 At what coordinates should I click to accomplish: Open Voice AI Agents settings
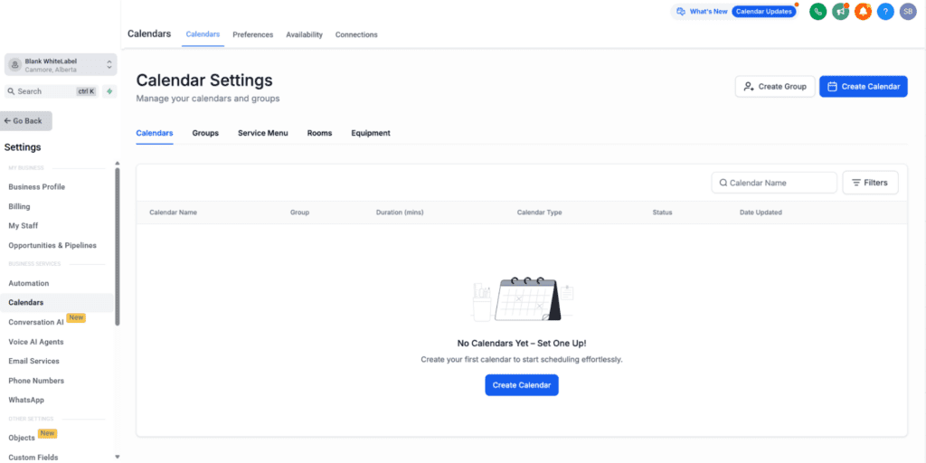click(36, 342)
